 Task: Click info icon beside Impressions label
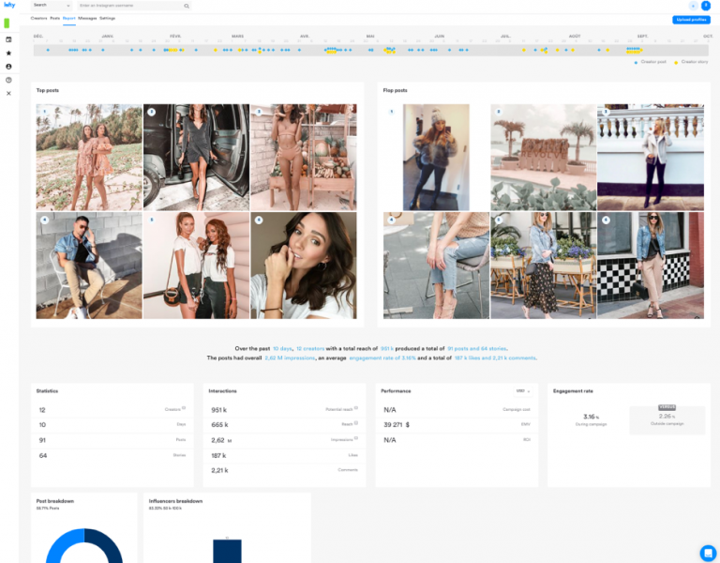[x=356, y=438]
